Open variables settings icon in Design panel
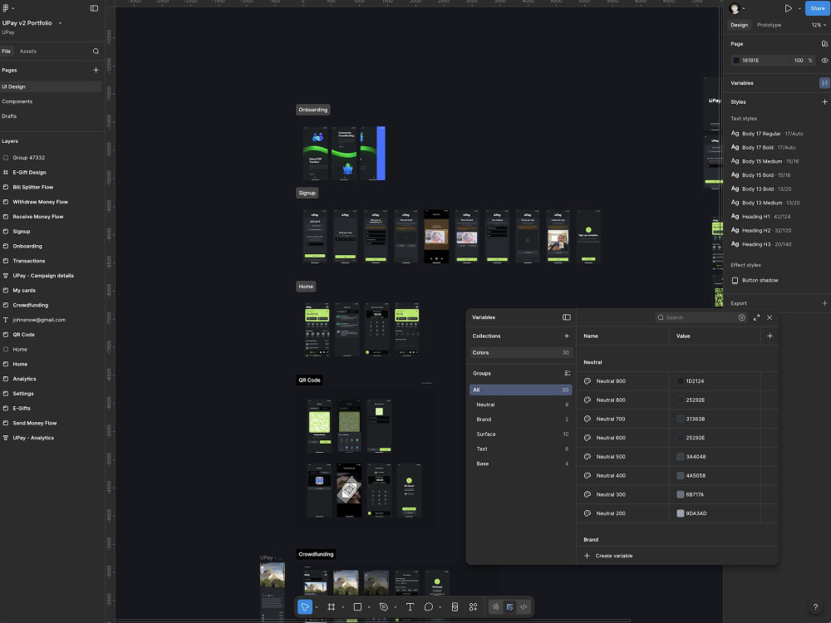This screenshot has width=831, height=623. click(824, 83)
